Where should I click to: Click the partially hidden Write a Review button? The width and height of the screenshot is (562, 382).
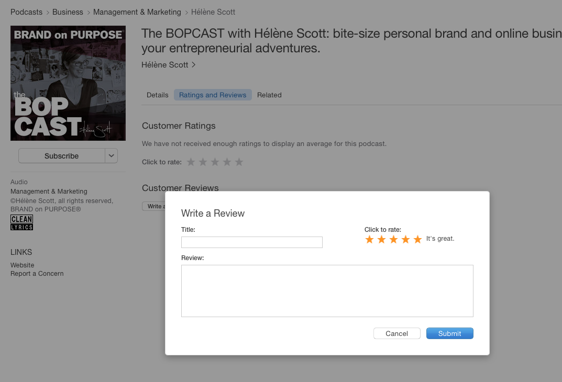pos(154,206)
